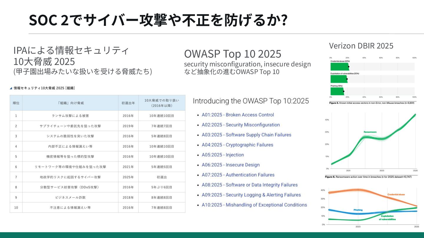This screenshot has height=238, width=424.
Task: Click the 初選出 cell in row 7
Action: tap(162, 177)
